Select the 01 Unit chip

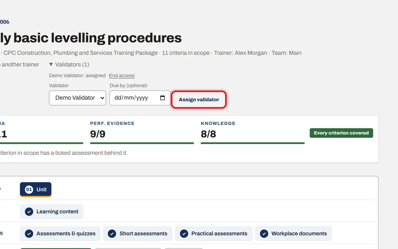point(35,190)
